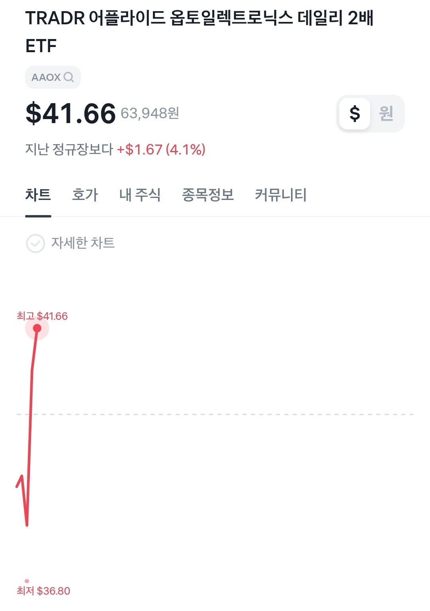Switch price display to dollars ($)
430x611 pixels.
click(x=355, y=114)
